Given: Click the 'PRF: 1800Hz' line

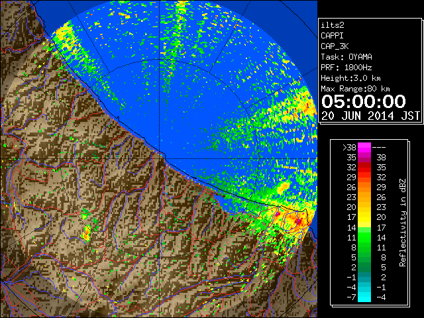Looking at the screenshot, I should [346, 68].
